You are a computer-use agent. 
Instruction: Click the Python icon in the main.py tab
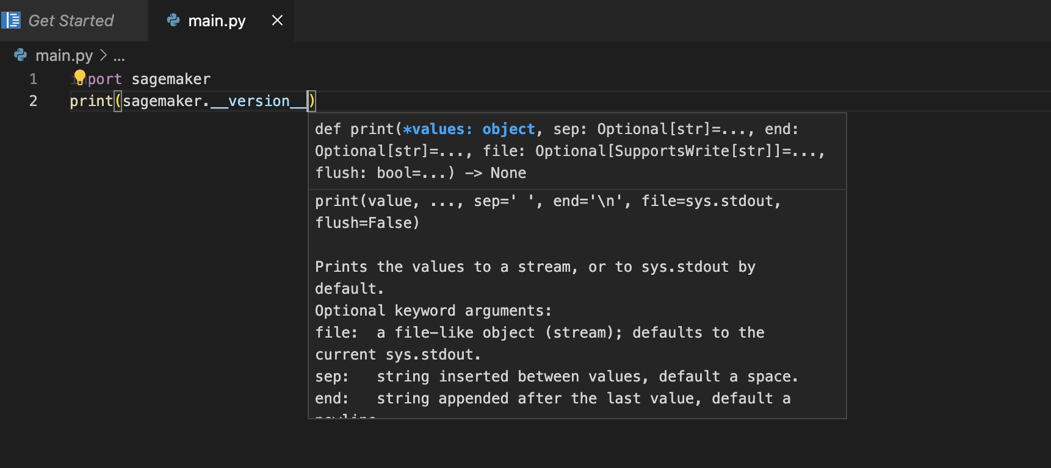pyautogui.click(x=173, y=20)
